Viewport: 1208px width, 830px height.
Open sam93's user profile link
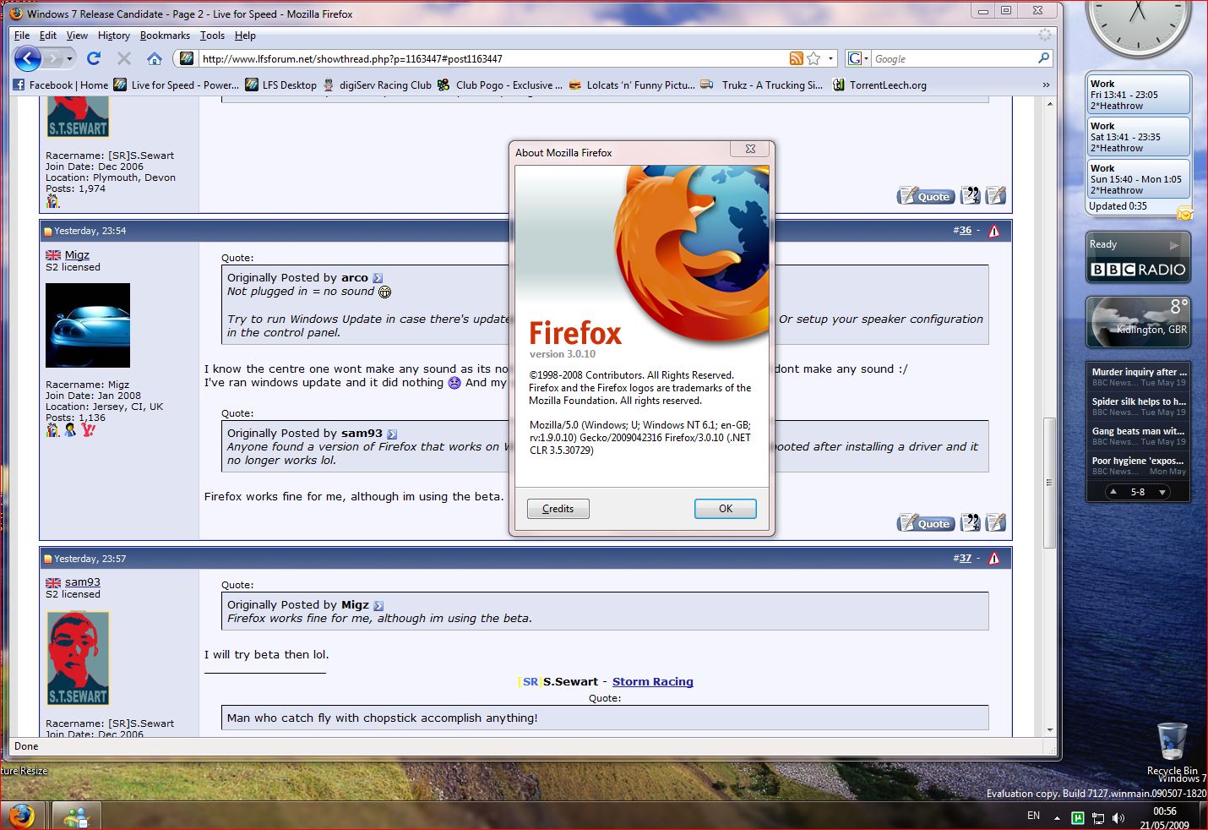coord(83,582)
